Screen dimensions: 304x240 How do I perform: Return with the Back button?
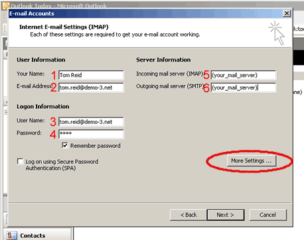pyautogui.click(x=189, y=215)
